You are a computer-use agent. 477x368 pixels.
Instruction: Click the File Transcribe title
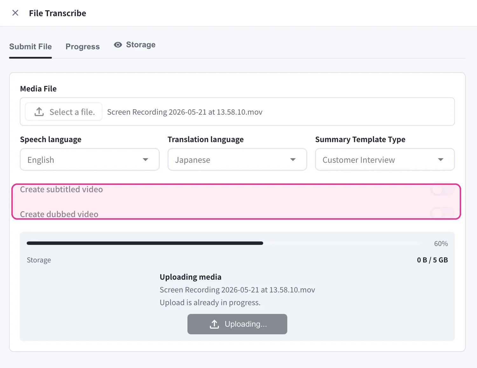(58, 13)
